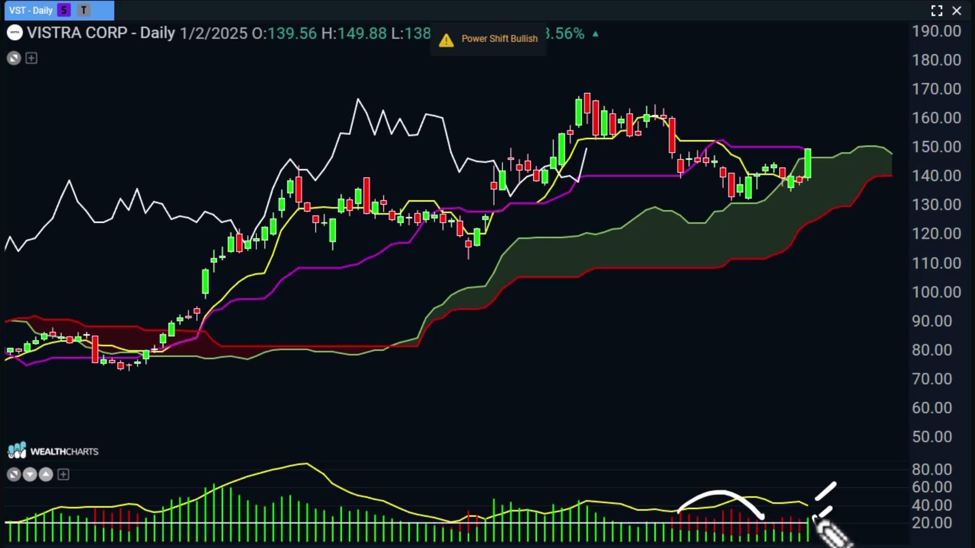This screenshot has height=548, width=975.
Task: Click the VISTRA CORP - Daily title text
Action: click(101, 33)
